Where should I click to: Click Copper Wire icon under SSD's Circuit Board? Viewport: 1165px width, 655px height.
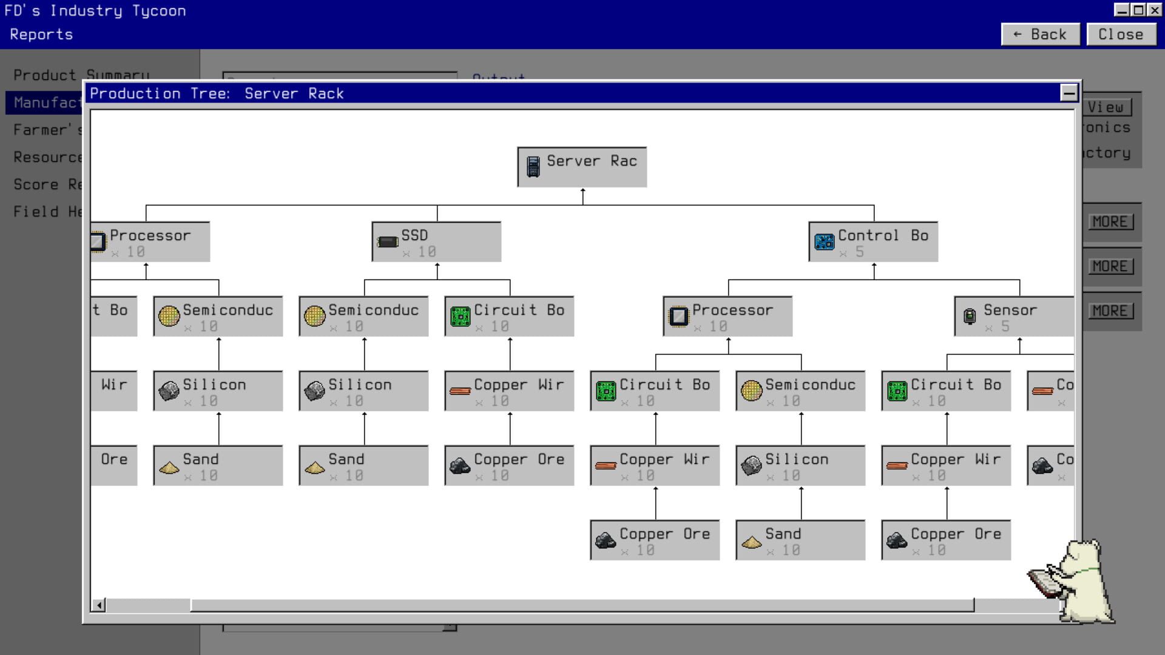coord(460,391)
